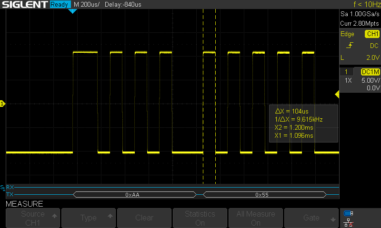Click the yellow trigger level arrow
Viewport: 381px width, 228px height.
point(337,94)
